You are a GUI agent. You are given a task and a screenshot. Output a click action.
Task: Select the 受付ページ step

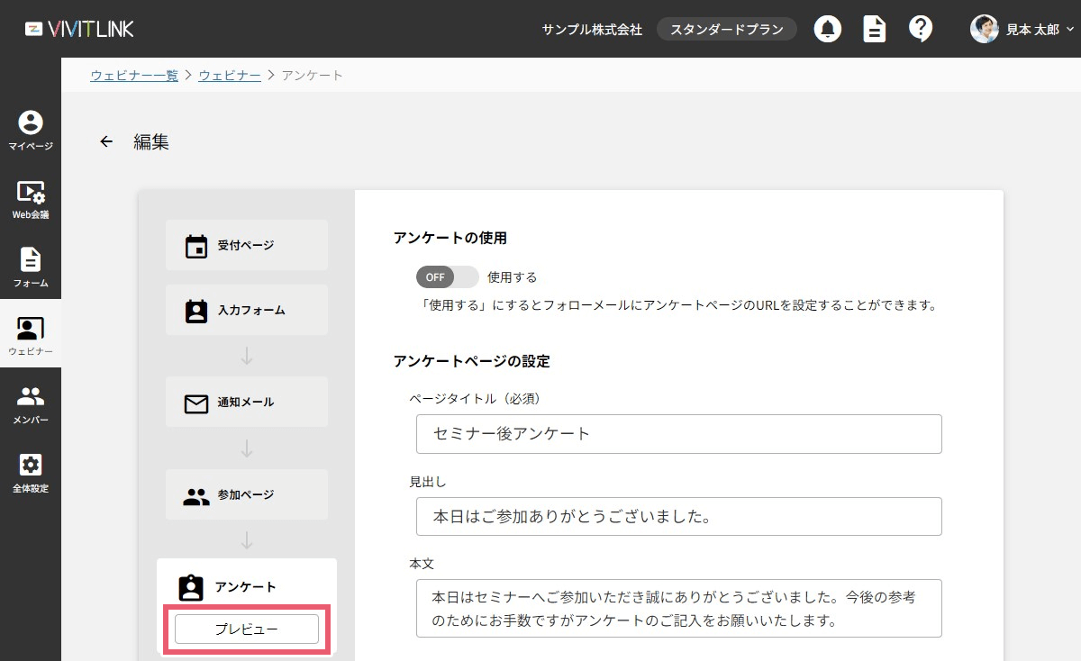(247, 245)
